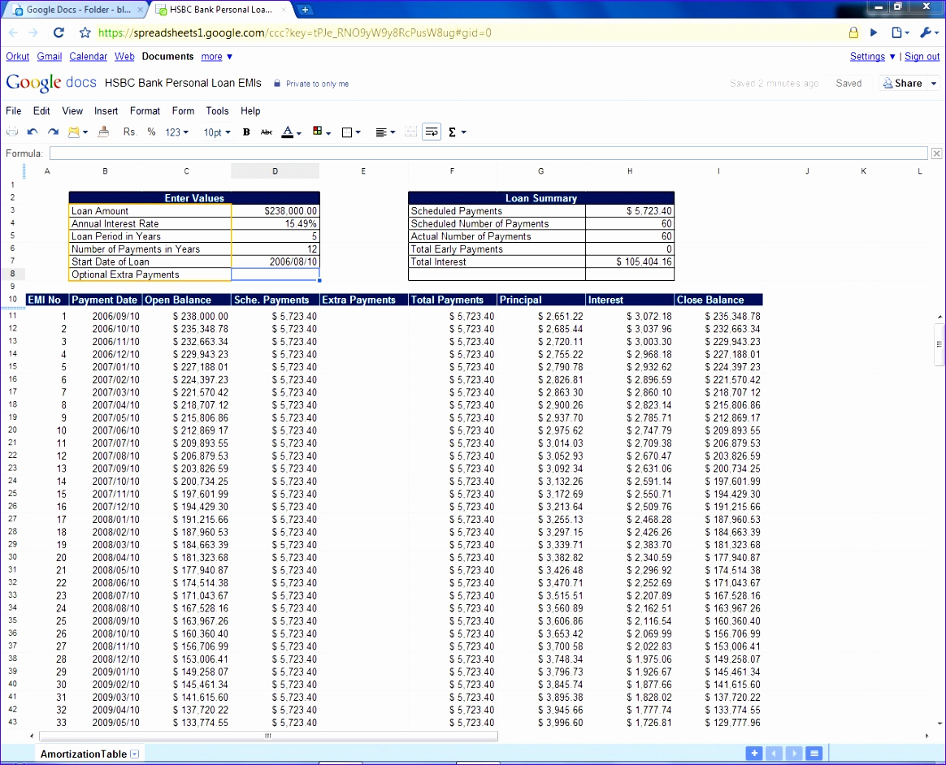Open the Gmail link

click(x=50, y=56)
